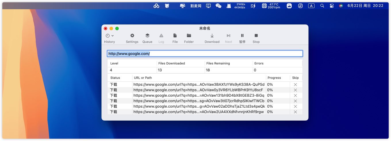Sort by Progress column header
The height and width of the screenshot is (141, 391).
278,78
